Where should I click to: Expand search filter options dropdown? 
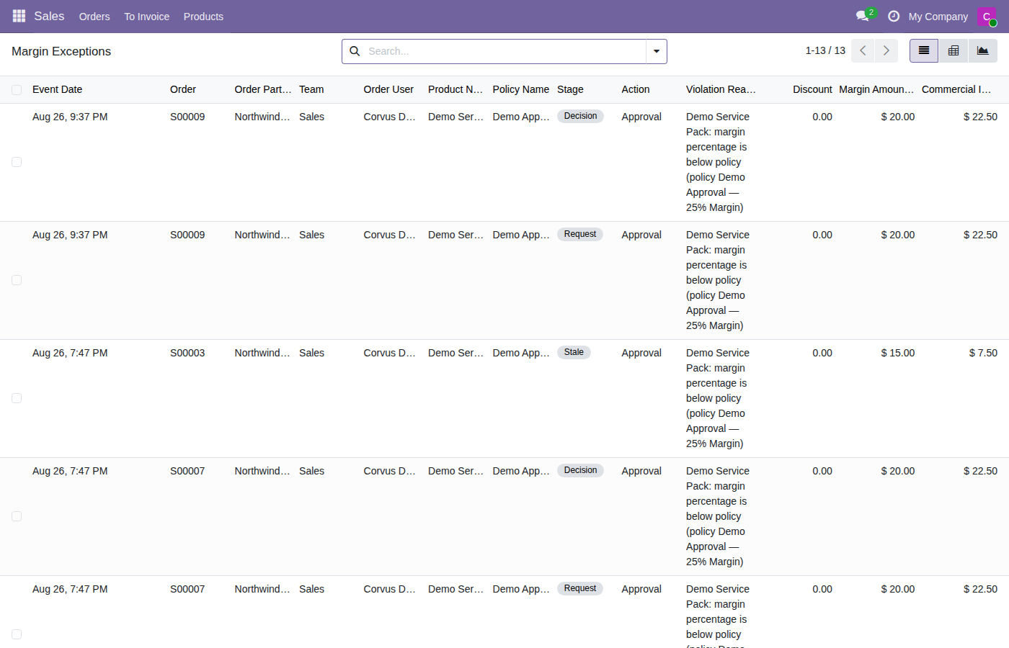tap(657, 51)
